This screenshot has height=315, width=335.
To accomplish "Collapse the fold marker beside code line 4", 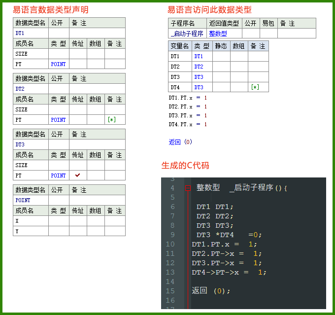I will (188, 188).
